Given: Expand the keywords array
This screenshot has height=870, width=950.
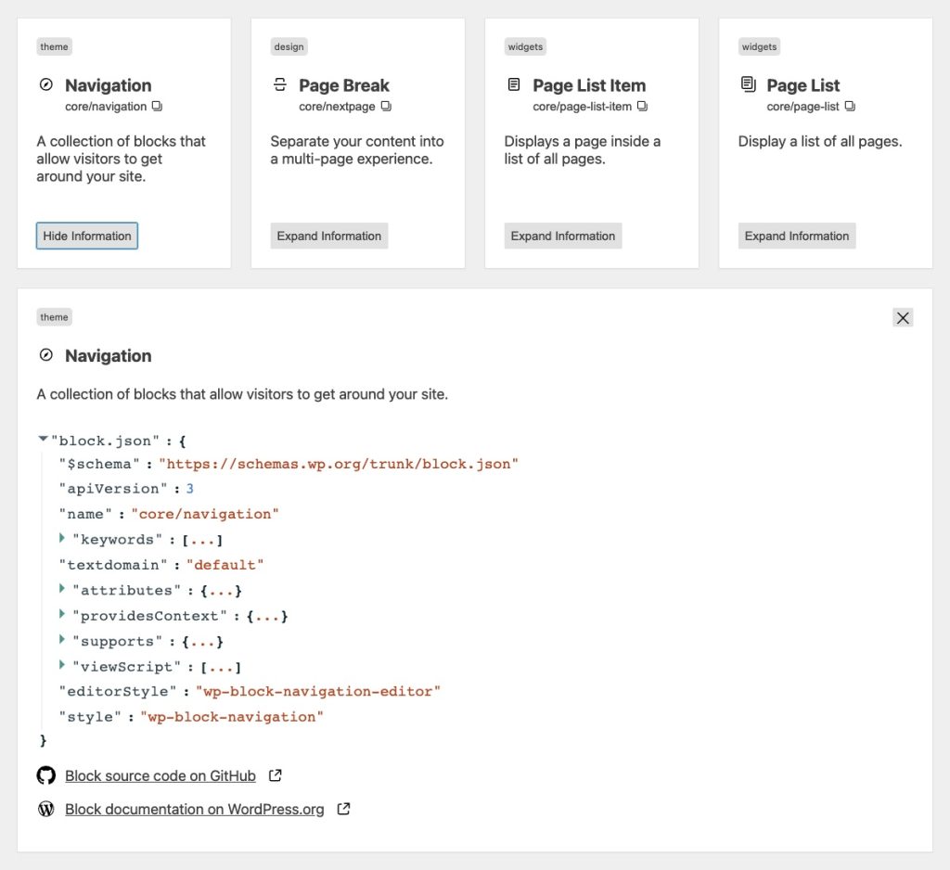Looking at the screenshot, I should coord(62,538).
